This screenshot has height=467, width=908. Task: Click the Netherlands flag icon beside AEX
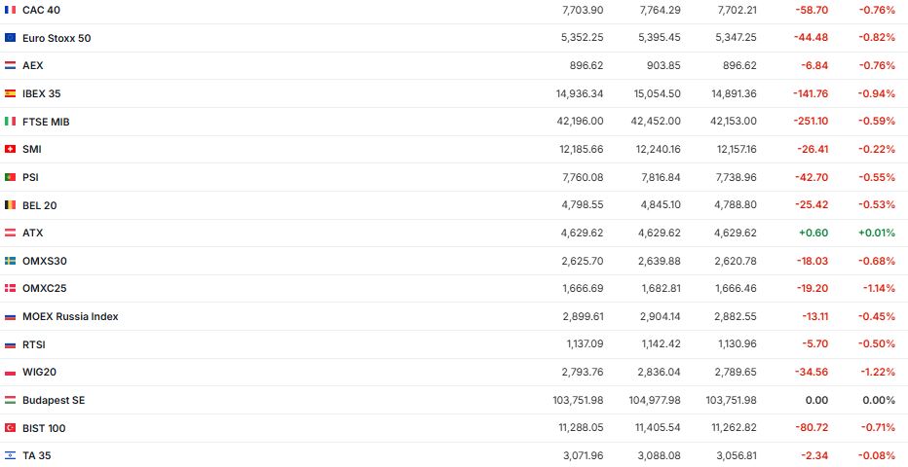[x=10, y=65]
